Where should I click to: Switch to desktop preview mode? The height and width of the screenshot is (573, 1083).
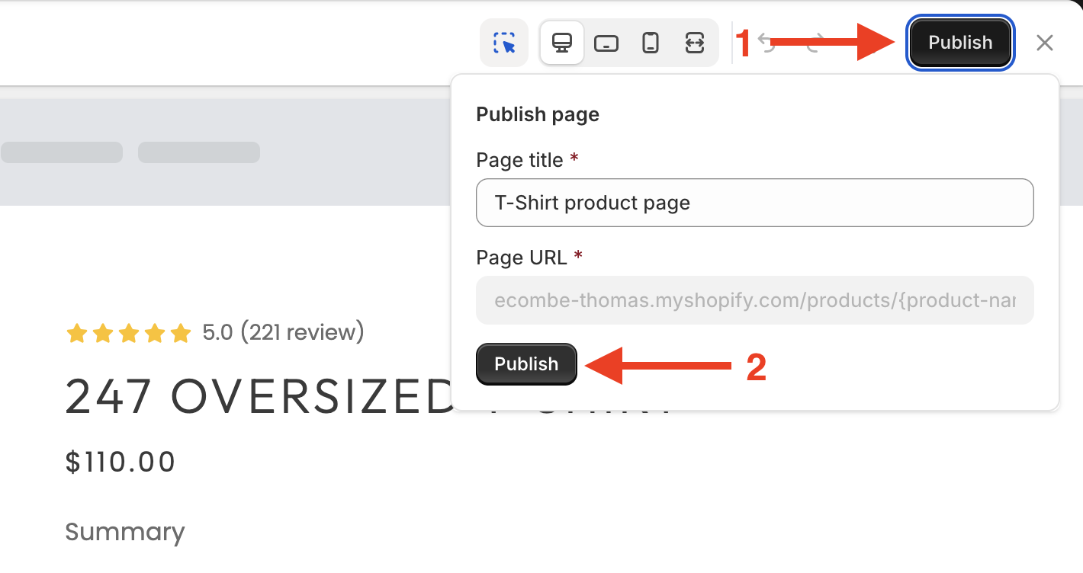tap(562, 43)
